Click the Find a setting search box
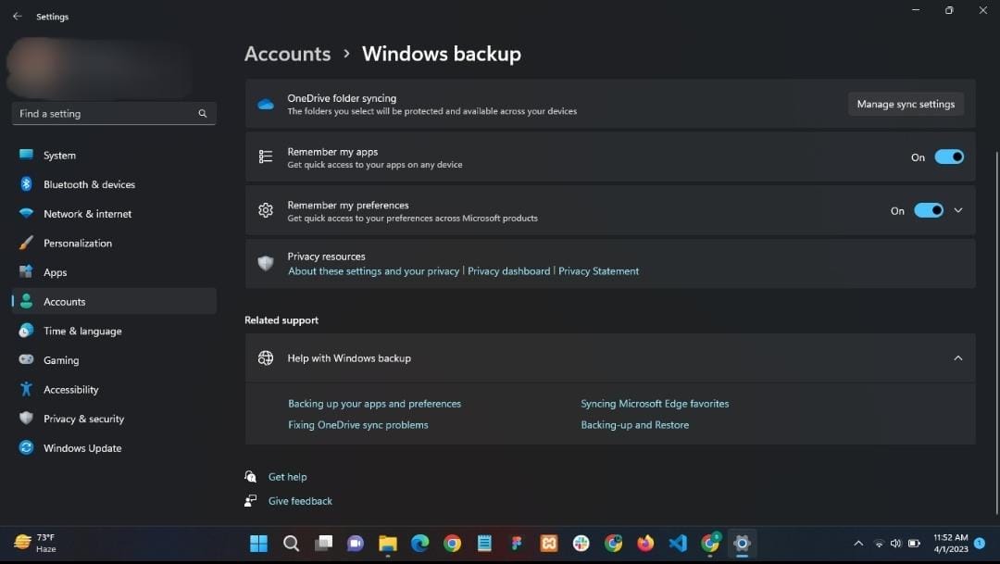Screen dimensions: 1000x564 pos(104,114)
